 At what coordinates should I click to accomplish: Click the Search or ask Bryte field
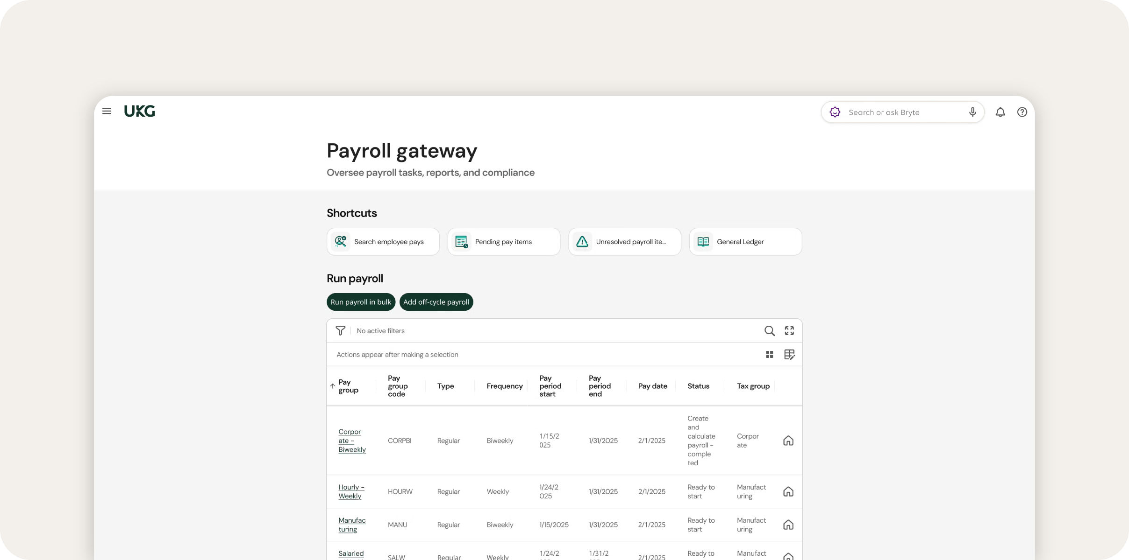pos(902,112)
